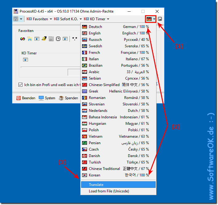Click Load from File (Unicode)
218x205 pixels.
pos(118,191)
